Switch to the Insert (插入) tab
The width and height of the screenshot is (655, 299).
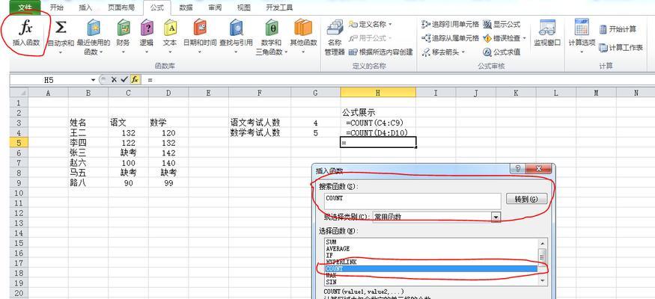point(85,7)
